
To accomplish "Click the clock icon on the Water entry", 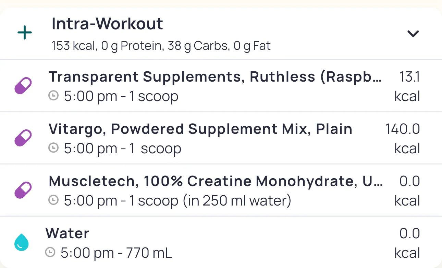I will pos(50,253).
